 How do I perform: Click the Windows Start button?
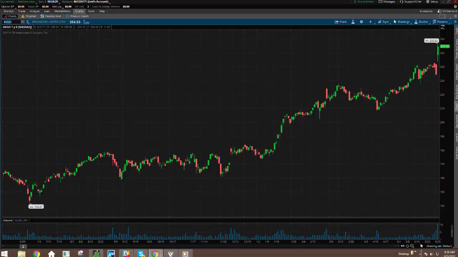click(5, 254)
